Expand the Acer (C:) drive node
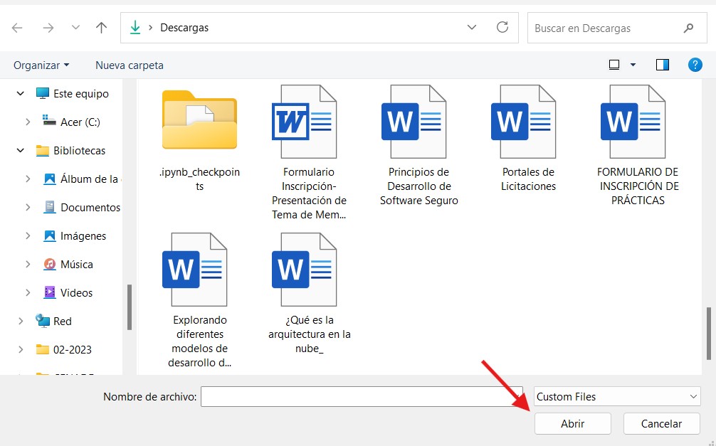 click(28, 122)
